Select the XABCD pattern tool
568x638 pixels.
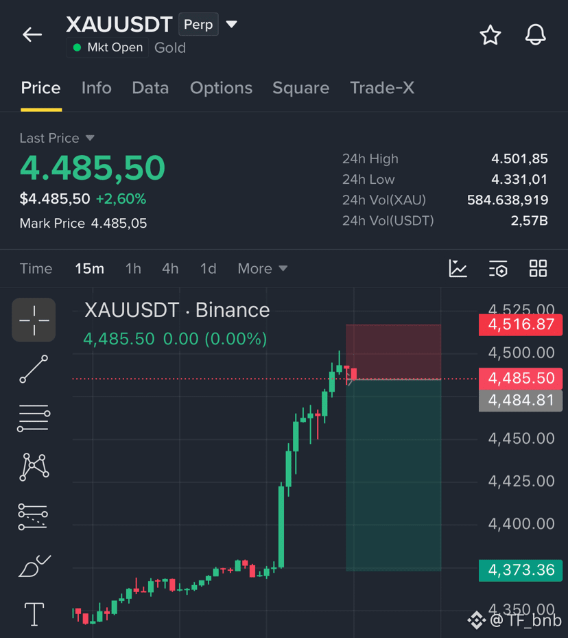click(34, 466)
